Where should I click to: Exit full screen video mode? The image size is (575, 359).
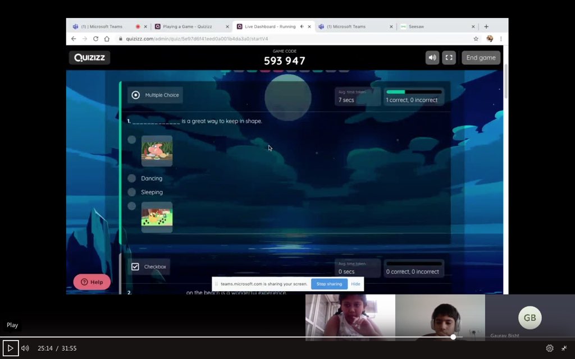pos(564,348)
